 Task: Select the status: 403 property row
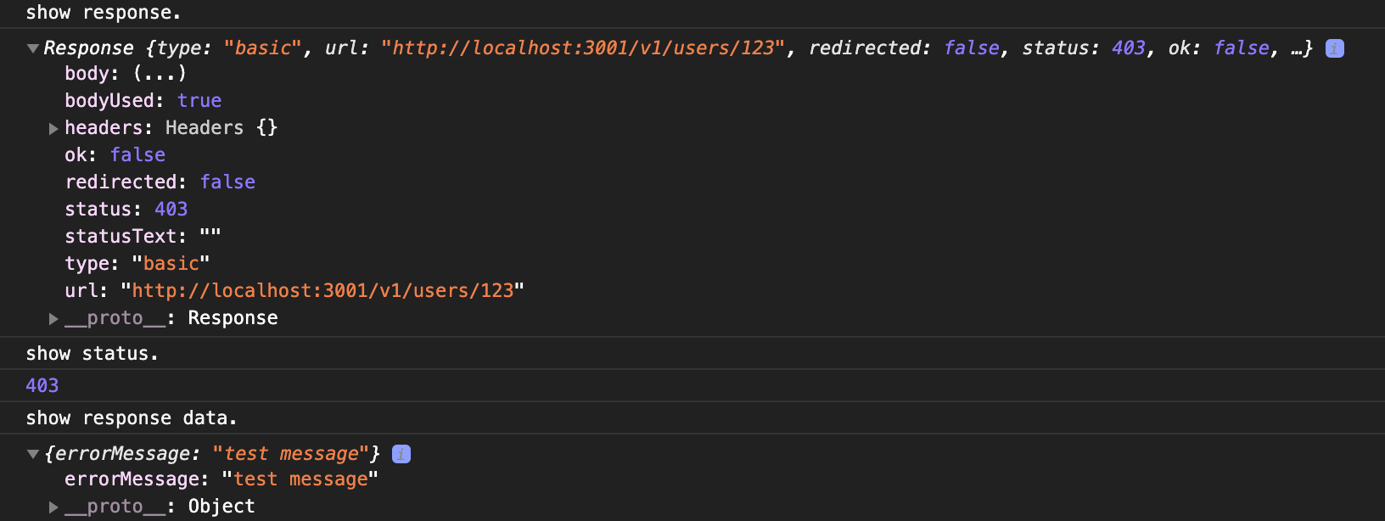126,210
